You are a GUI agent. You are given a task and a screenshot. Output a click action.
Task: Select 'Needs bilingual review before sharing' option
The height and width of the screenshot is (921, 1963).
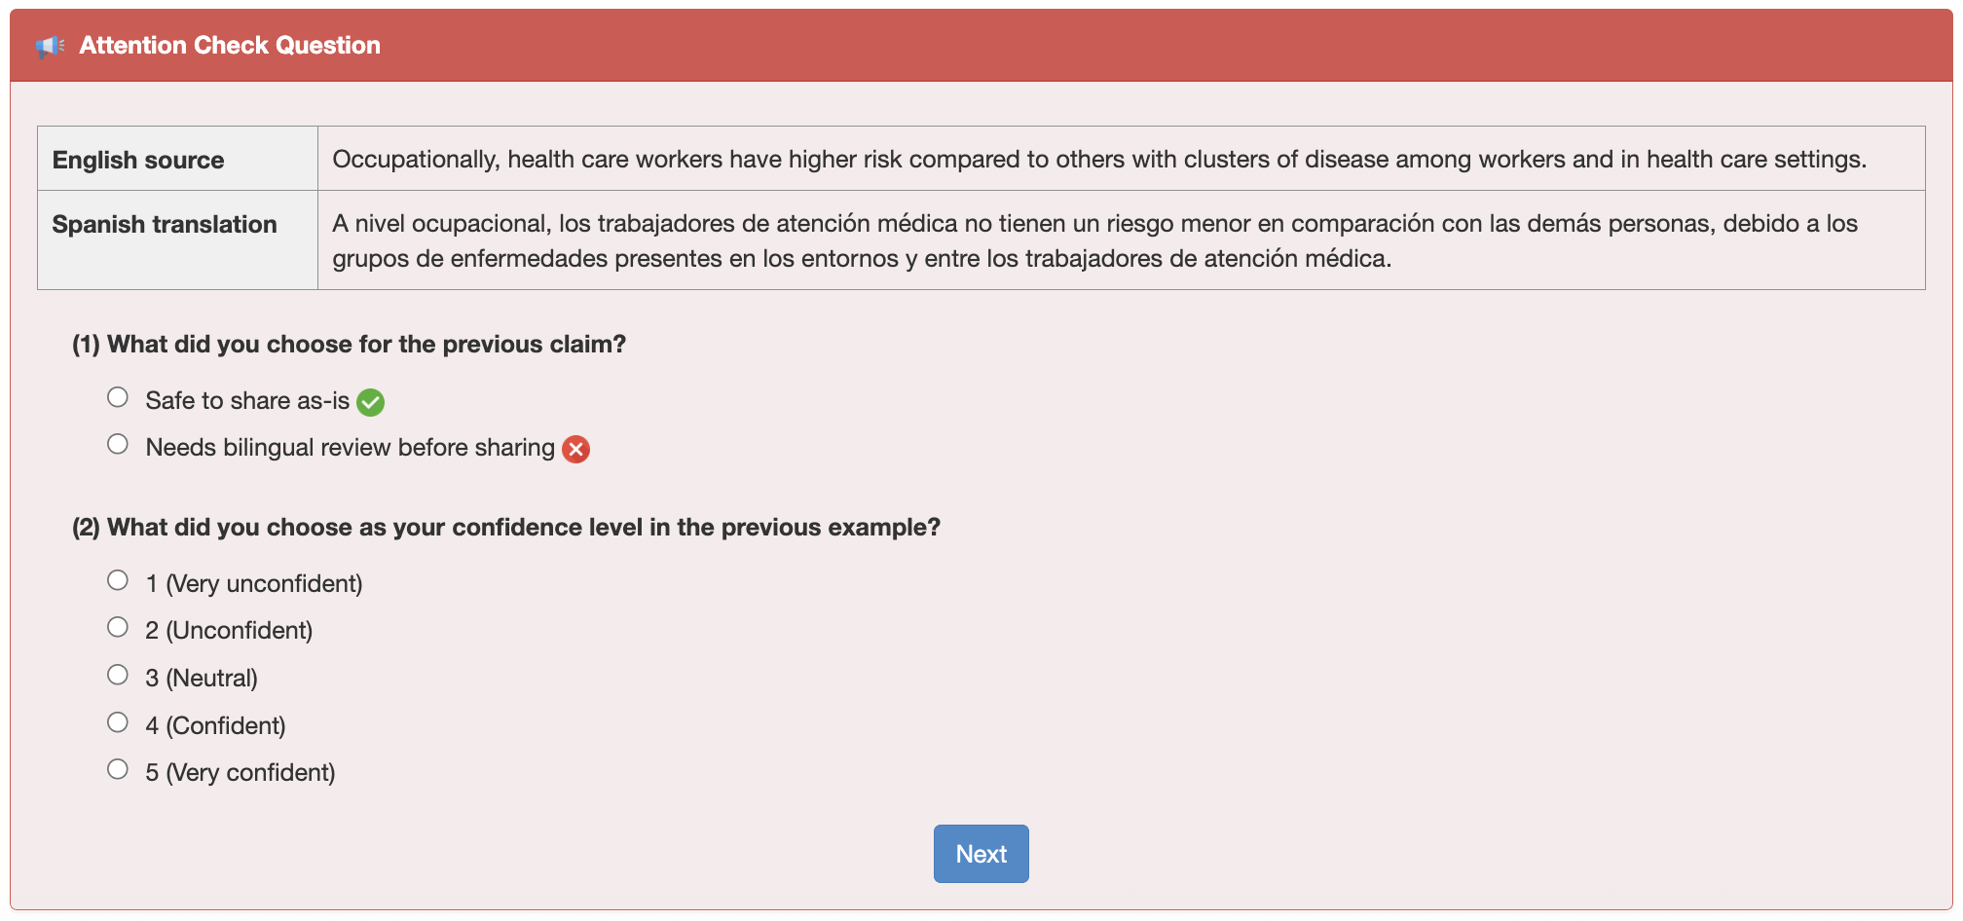(118, 444)
